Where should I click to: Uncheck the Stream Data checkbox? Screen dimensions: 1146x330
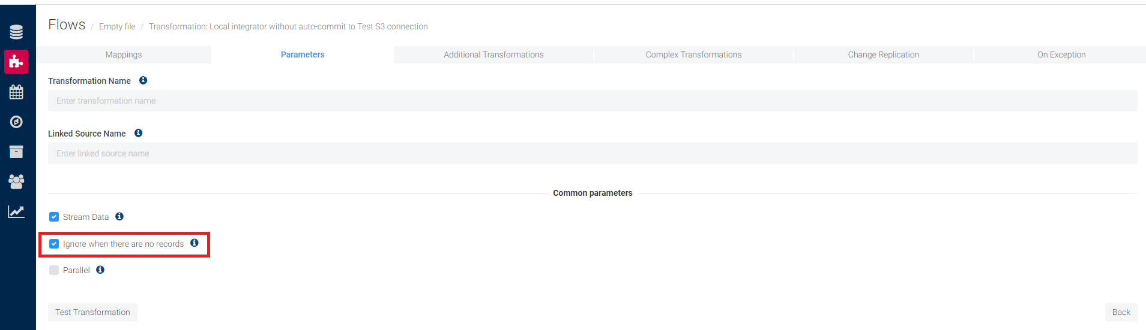pos(54,217)
